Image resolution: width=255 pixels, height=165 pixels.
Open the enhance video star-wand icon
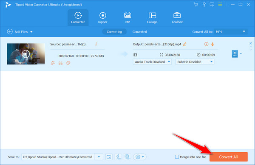point(53,63)
